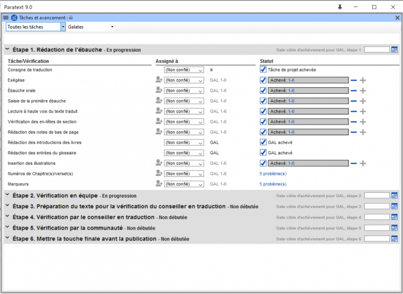Click the assign-user icon for Marqueurs
Screen dimensions: 403x294
tap(159, 184)
